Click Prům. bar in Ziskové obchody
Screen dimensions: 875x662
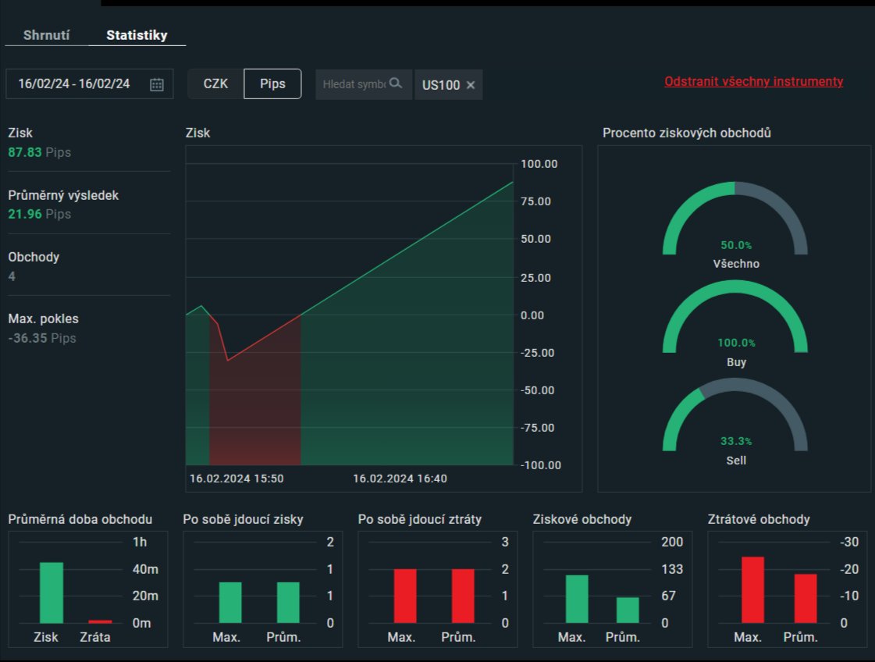(628, 610)
